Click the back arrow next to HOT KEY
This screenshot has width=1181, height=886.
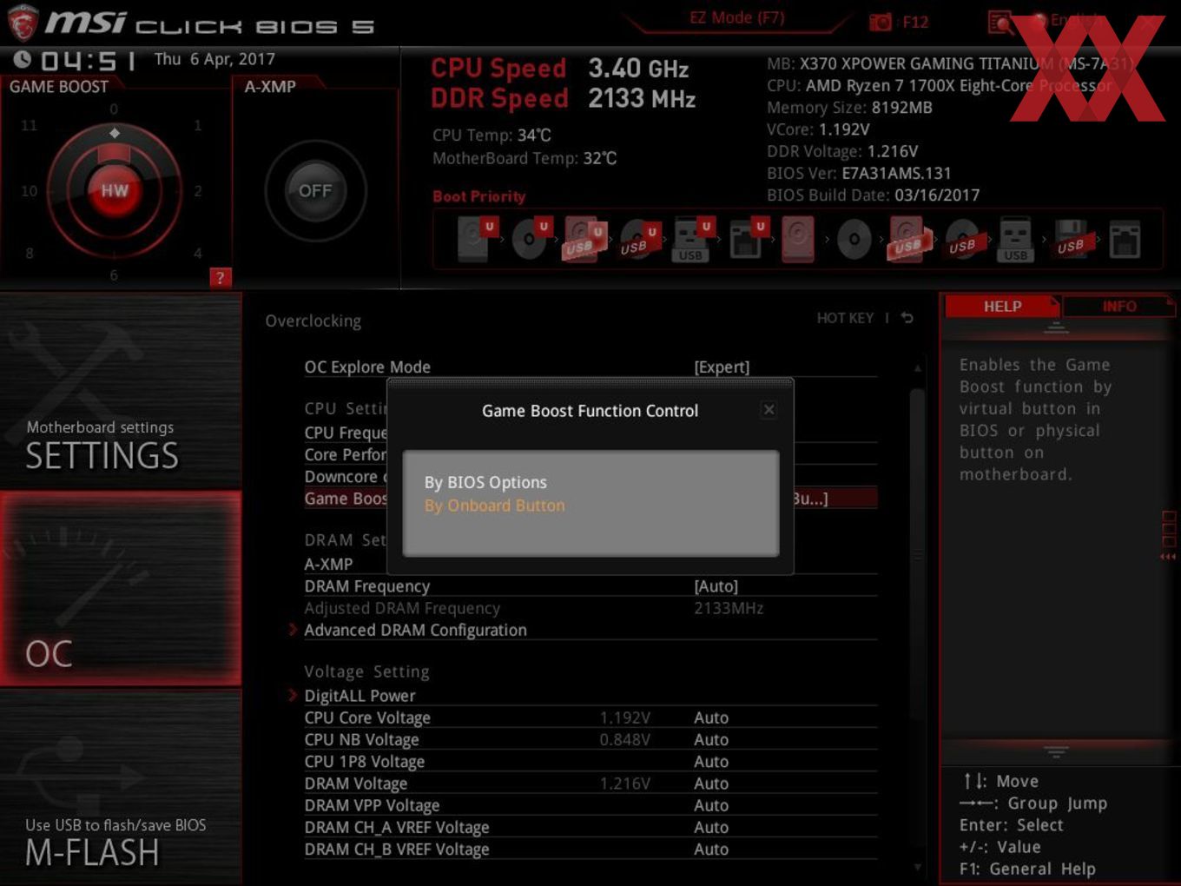tap(907, 318)
